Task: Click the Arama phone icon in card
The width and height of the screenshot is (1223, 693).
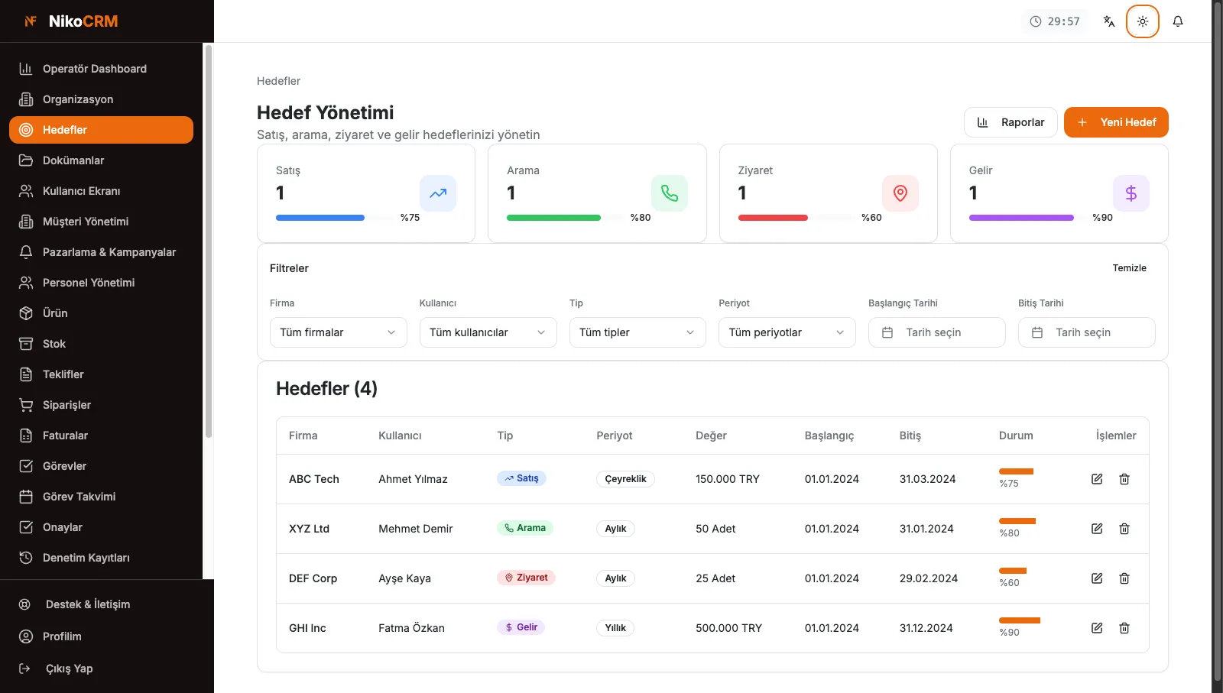Action: tap(670, 193)
